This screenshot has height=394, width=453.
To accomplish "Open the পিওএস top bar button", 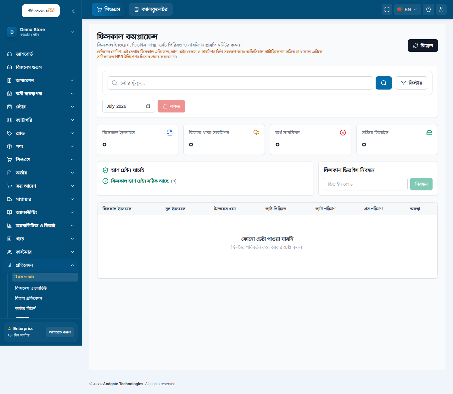I will coord(108,9).
